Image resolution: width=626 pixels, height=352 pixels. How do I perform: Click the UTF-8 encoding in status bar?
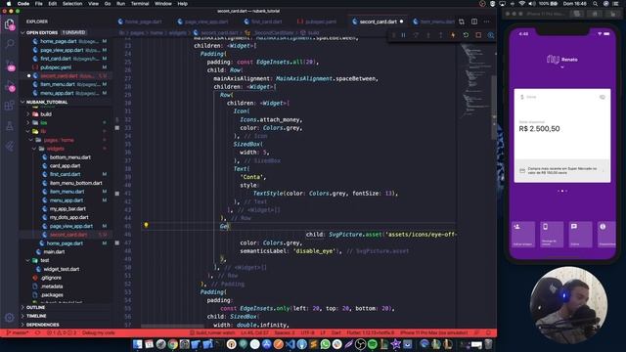point(307,332)
